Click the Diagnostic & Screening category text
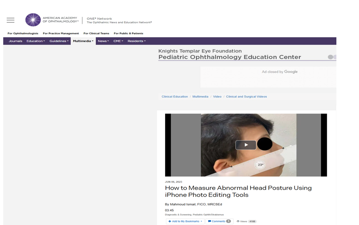This screenshot has width=359, height=225. click(x=178, y=215)
